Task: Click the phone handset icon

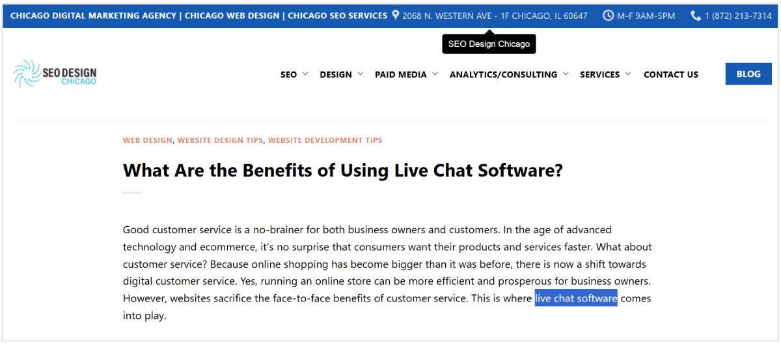Action: (696, 15)
